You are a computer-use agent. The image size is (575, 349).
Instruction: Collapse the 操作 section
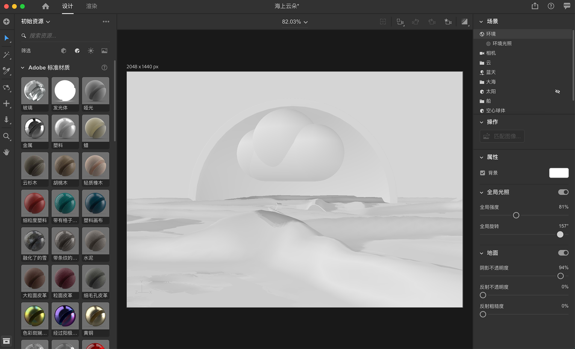481,122
